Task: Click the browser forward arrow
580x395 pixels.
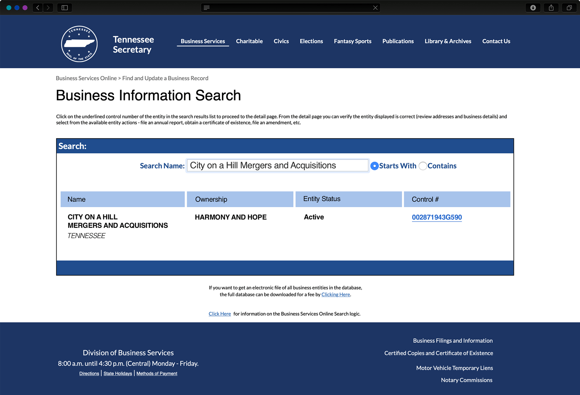Action: click(x=48, y=8)
